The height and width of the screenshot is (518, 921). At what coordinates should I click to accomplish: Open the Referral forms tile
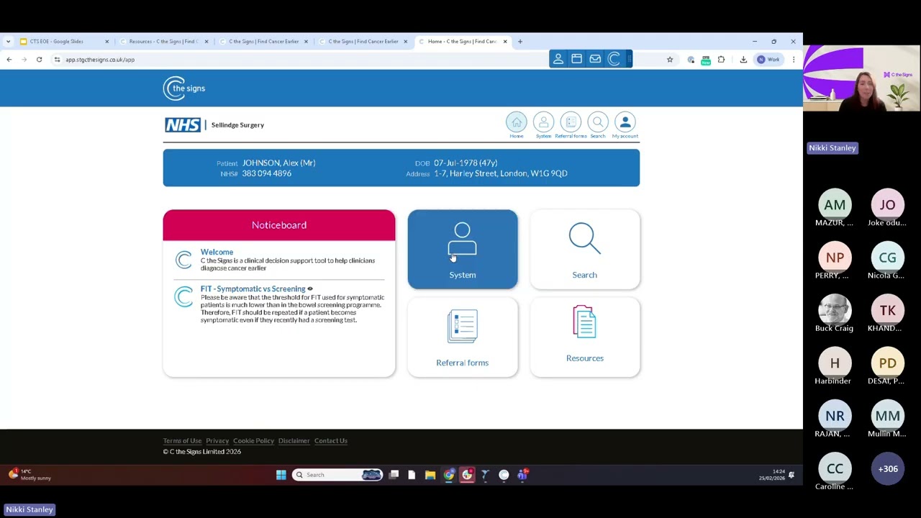click(x=463, y=337)
